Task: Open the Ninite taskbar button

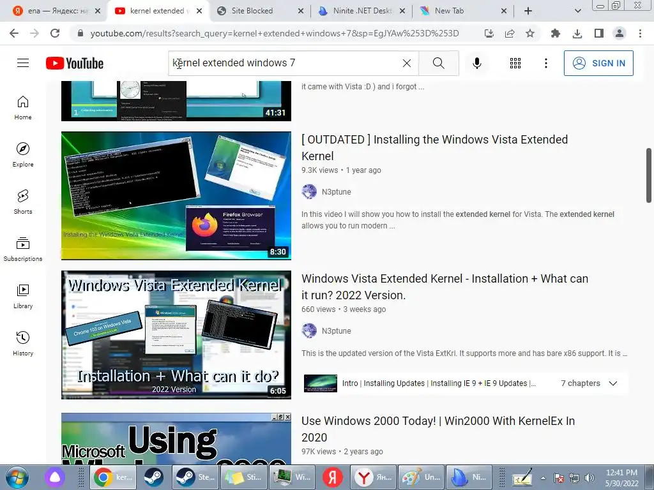Action: pyautogui.click(x=469, y=477)
